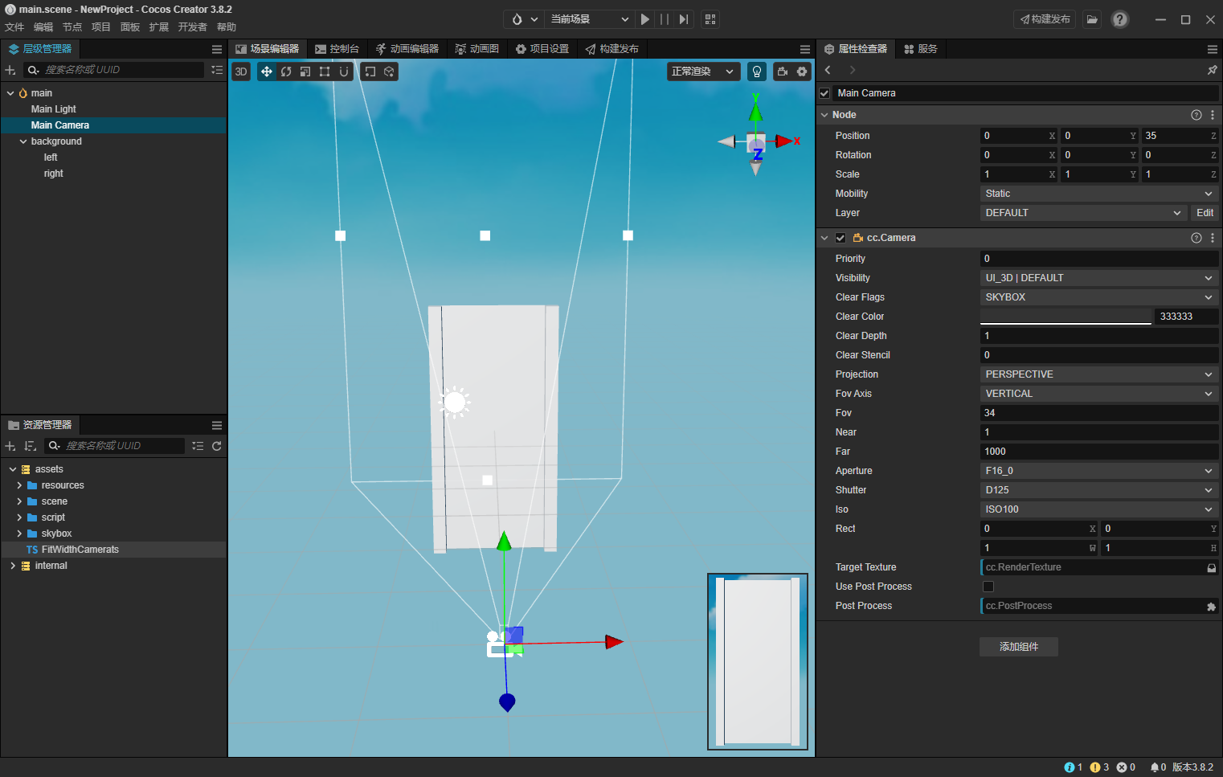Create new asset with plus icon
This screenshot has height=777, width=1223.
coord(10,446)
